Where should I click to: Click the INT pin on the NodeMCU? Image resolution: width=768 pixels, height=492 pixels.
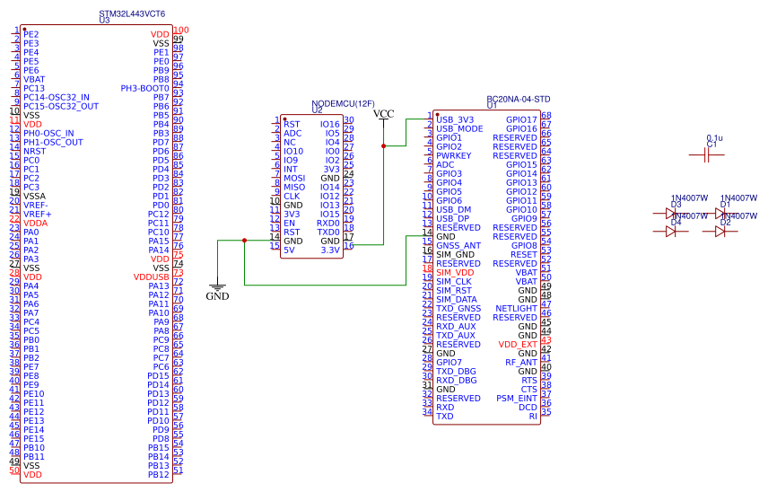(291, 169)
